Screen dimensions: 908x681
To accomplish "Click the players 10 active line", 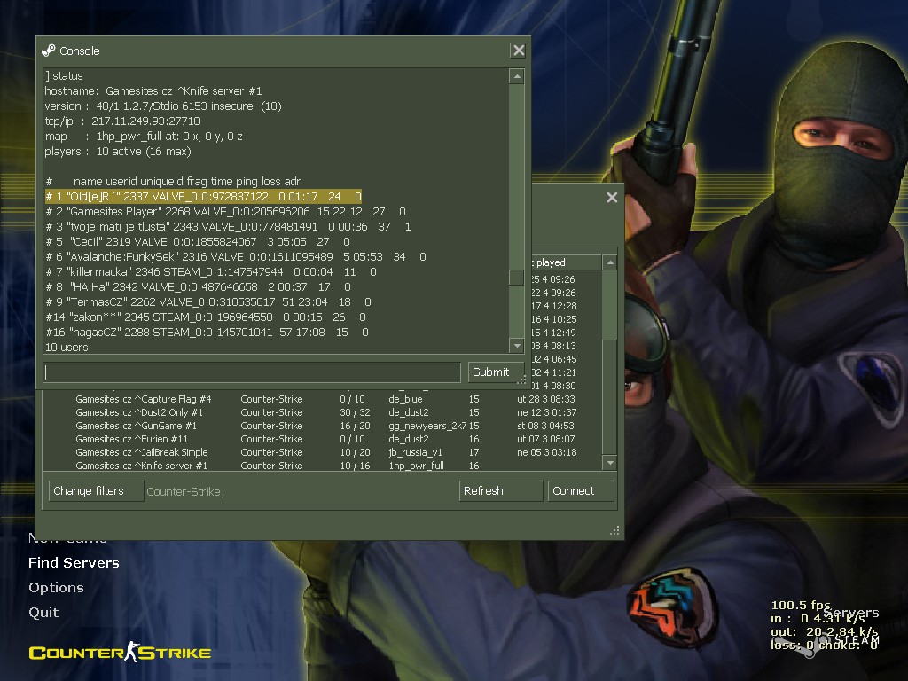I will click(118, 151).
